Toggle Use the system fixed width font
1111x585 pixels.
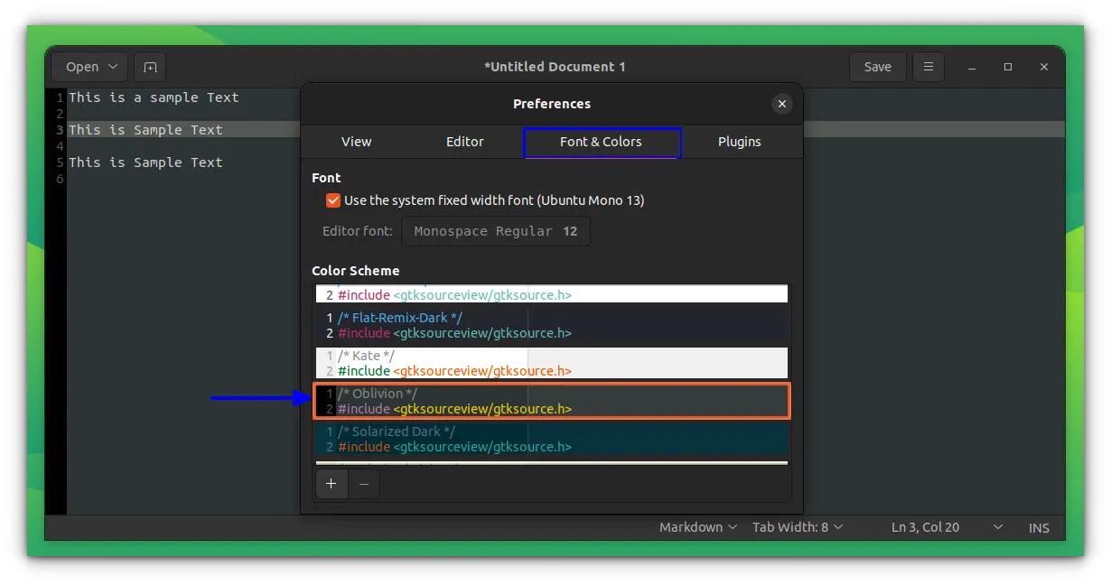point(333,200)
